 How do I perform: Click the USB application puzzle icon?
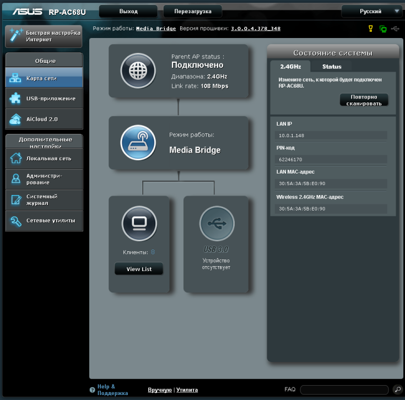[15, 98]
